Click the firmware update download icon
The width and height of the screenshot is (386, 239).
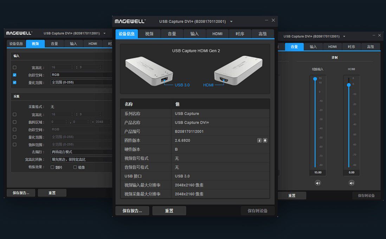265,141
